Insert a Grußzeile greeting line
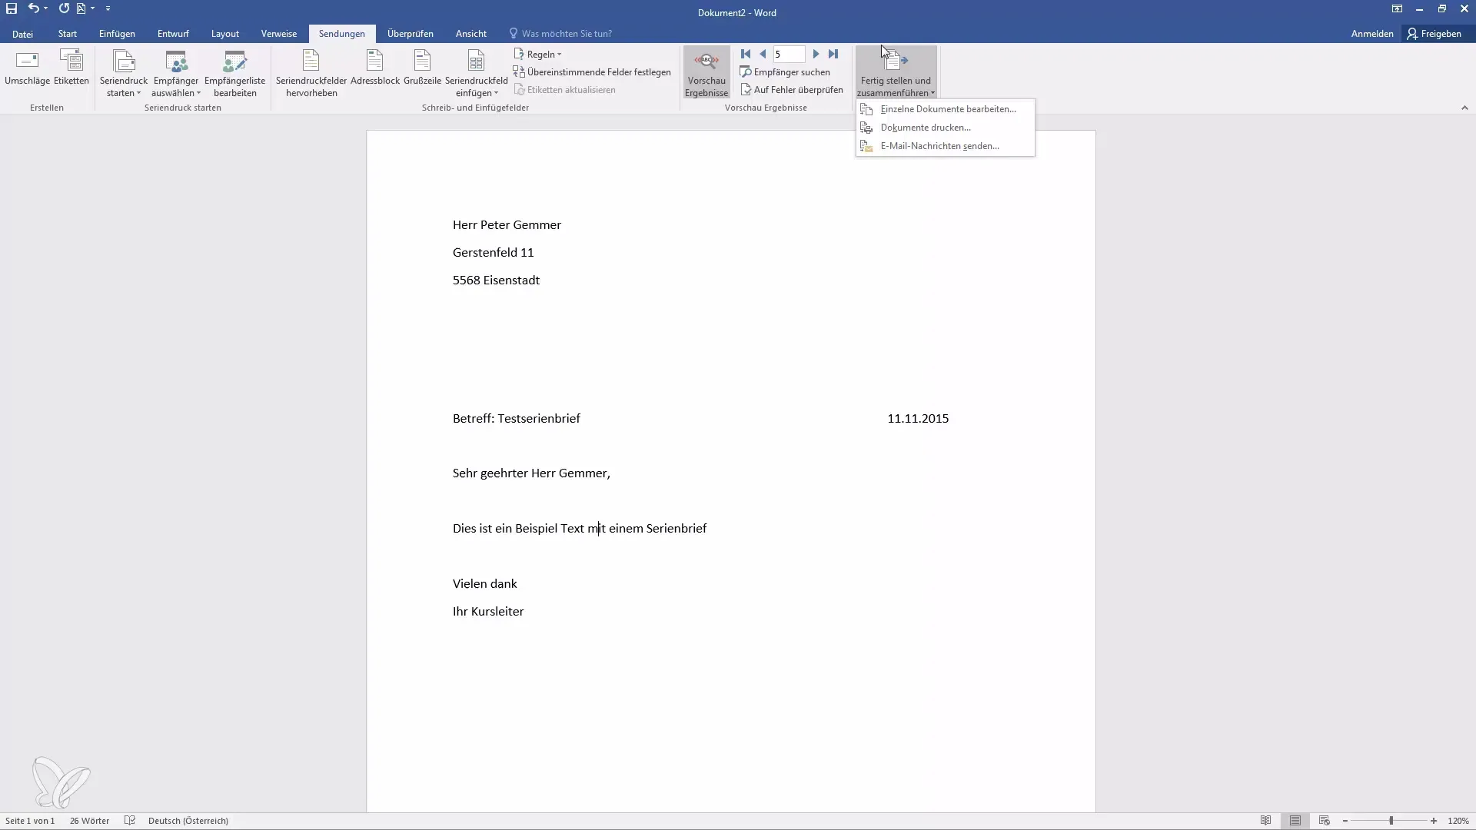 [x=422, y=68]
